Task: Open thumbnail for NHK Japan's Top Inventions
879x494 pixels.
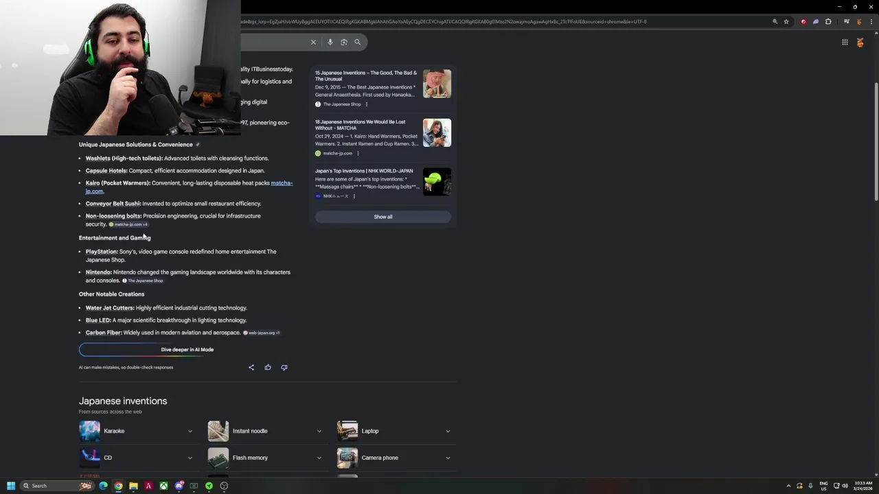Action: click(437, 182)
